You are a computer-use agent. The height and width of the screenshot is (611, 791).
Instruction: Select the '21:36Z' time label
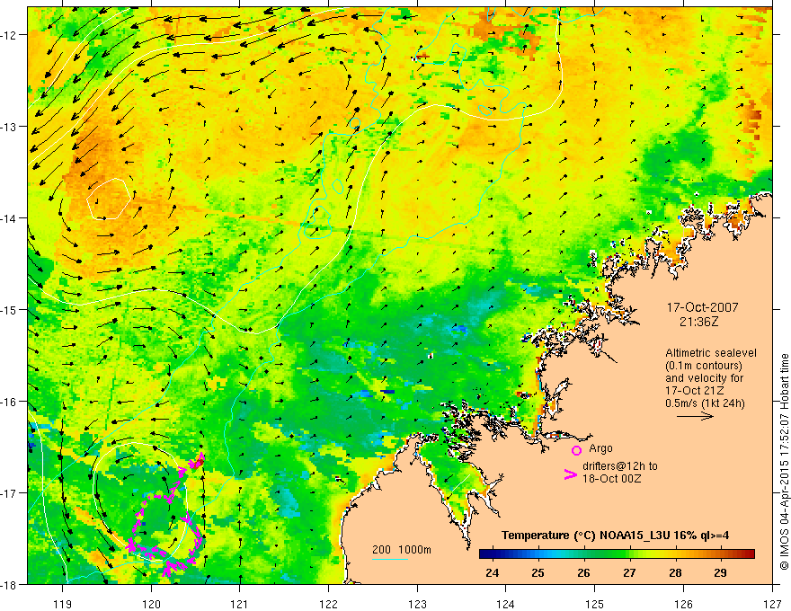[x=699, y=322]
